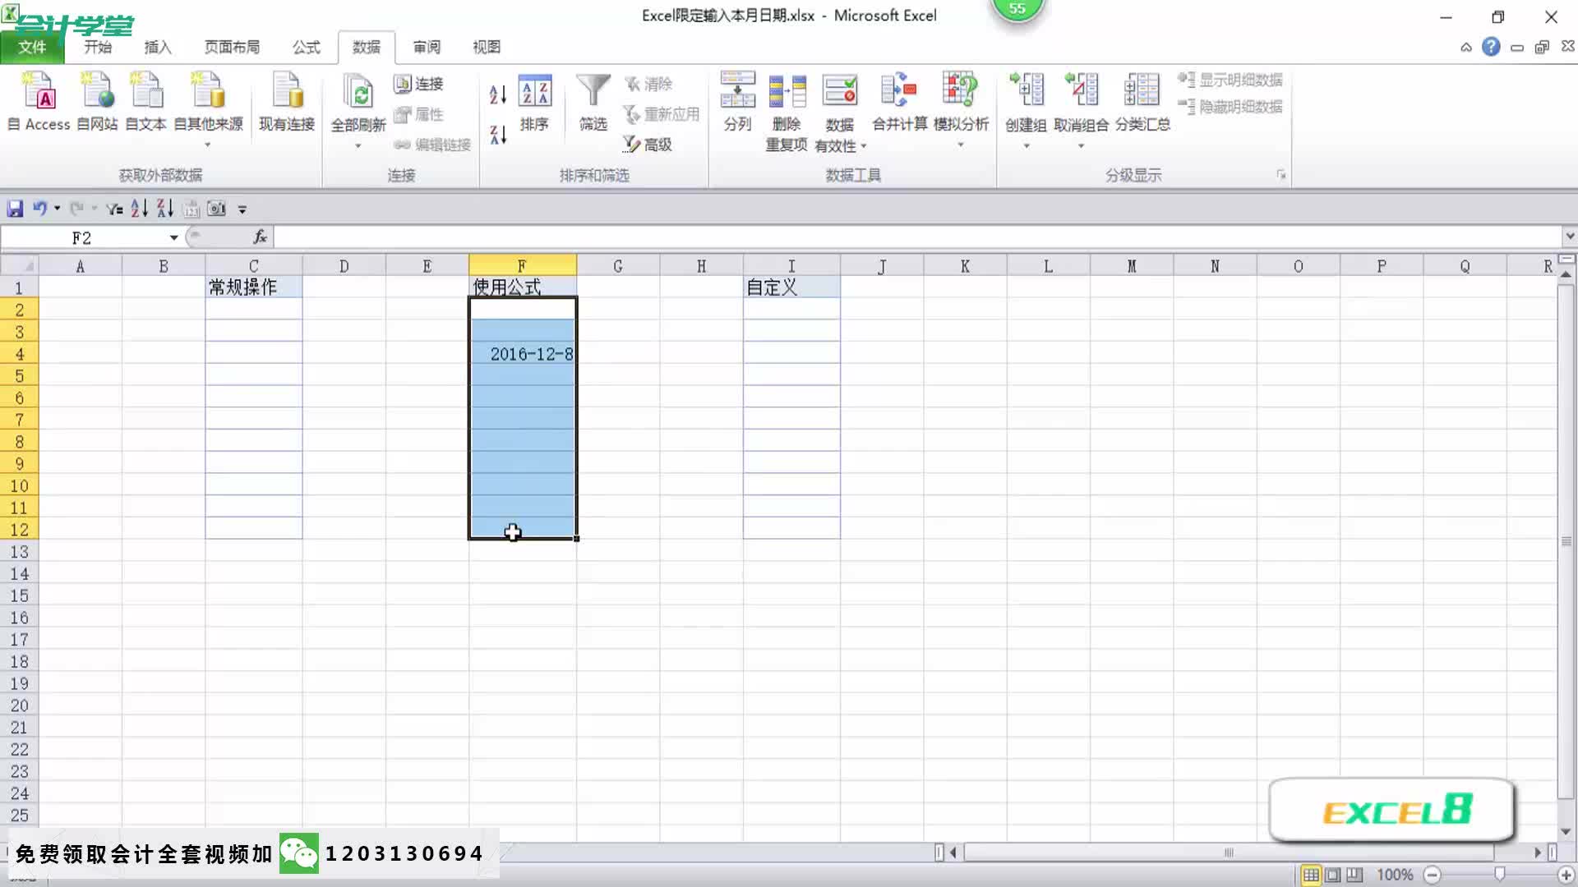The height and width of the screenshot is (887, 1578).
Task: Toggle ribbon minimize arrow near help
Action: point(1465,48)
